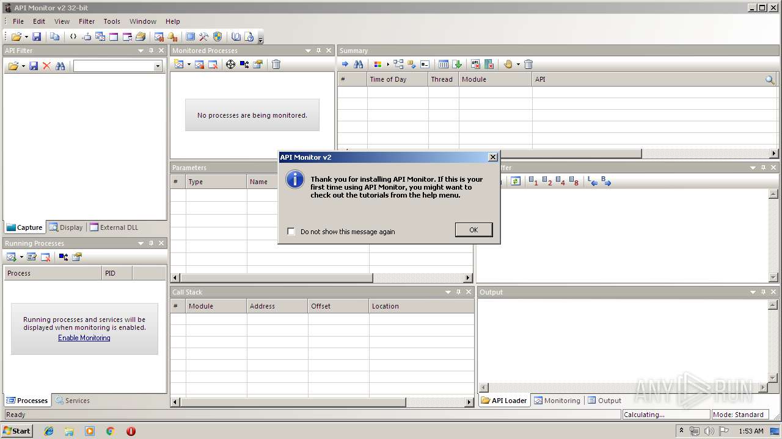
Task: Click the taskbar clock showing 1:53 AM
Action: [x=751, y=431]
